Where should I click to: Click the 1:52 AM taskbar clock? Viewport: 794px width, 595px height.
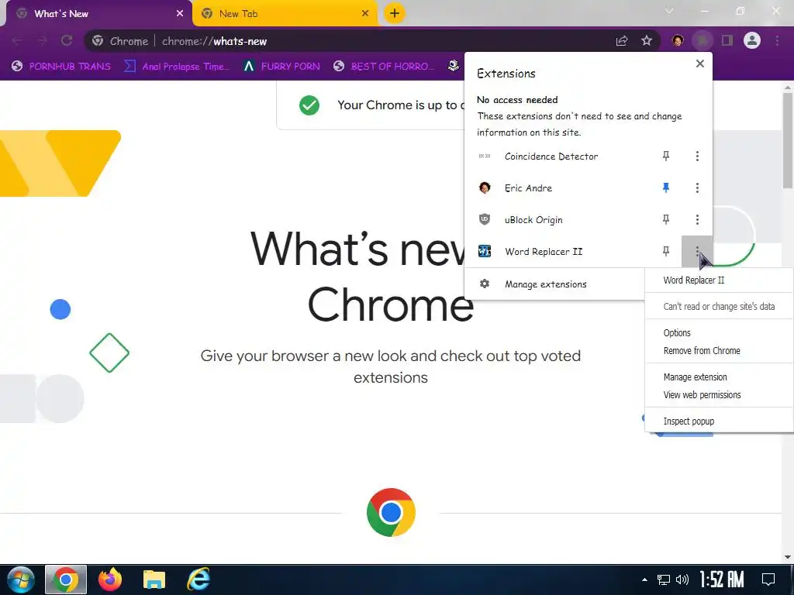(722, 580)
